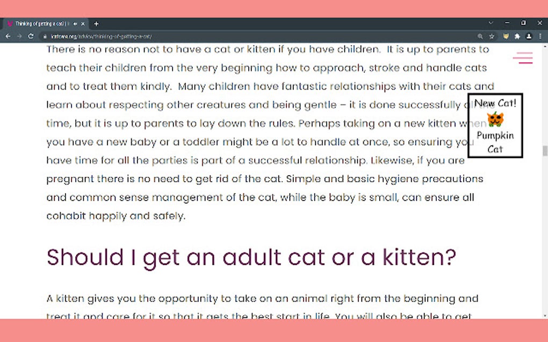The image size is (548, 342).
Task: Click the forward navigation arrow
Action: tap(19, 36)
